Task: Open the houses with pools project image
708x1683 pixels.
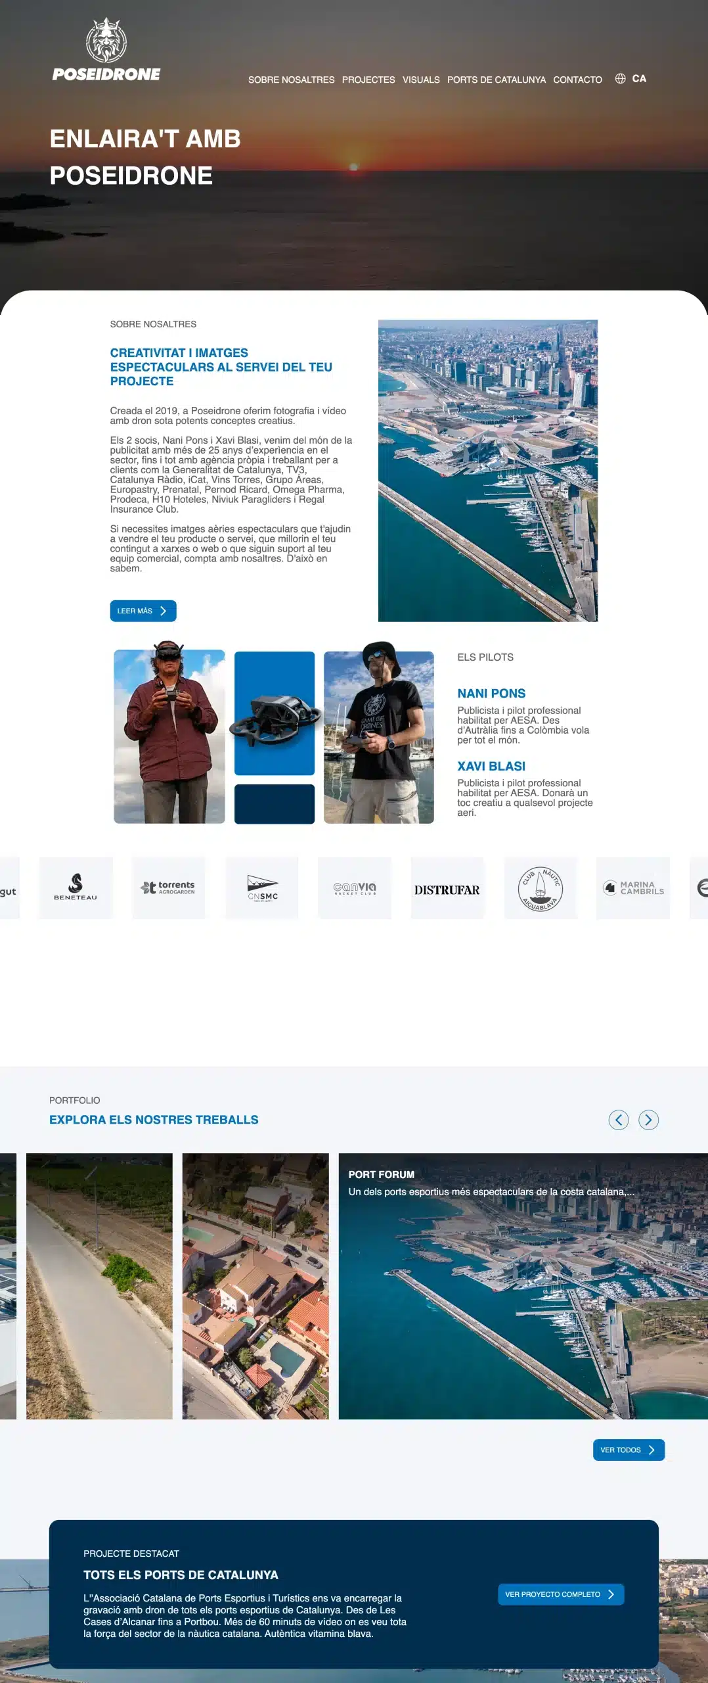Action: coord(255,1286)
